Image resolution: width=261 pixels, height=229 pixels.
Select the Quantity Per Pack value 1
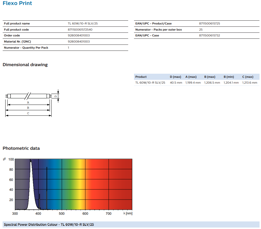pyautogui.click(x=68, y=47)
